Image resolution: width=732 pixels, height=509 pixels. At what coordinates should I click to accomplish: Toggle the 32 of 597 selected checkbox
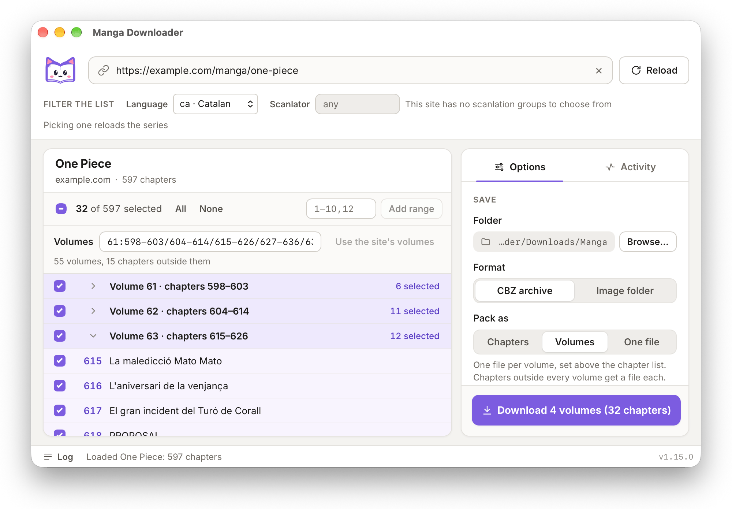(x=61, y=209)
